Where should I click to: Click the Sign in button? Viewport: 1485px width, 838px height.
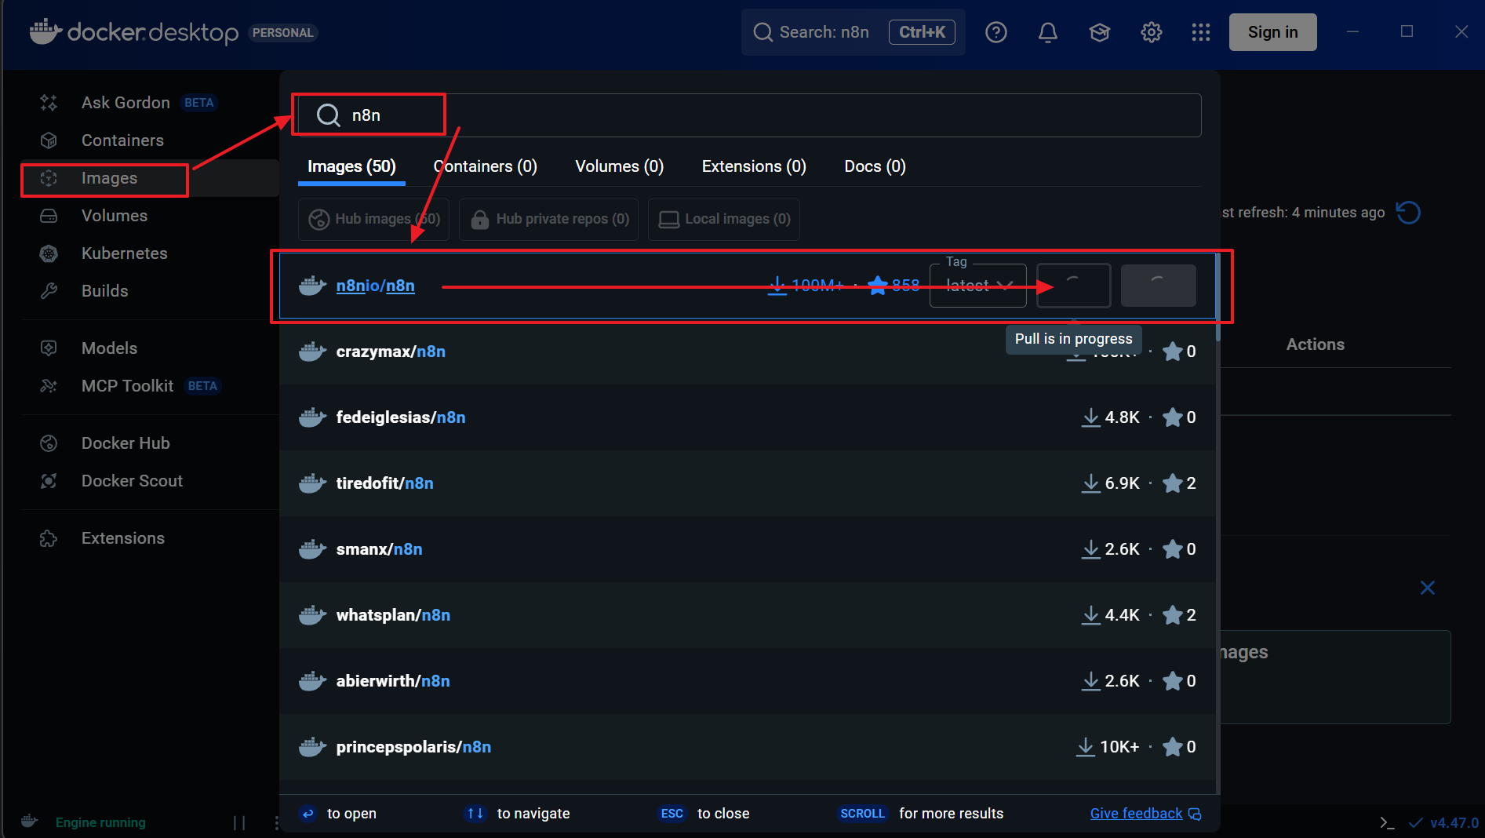pyautogui.click(x=1272, y=32)
